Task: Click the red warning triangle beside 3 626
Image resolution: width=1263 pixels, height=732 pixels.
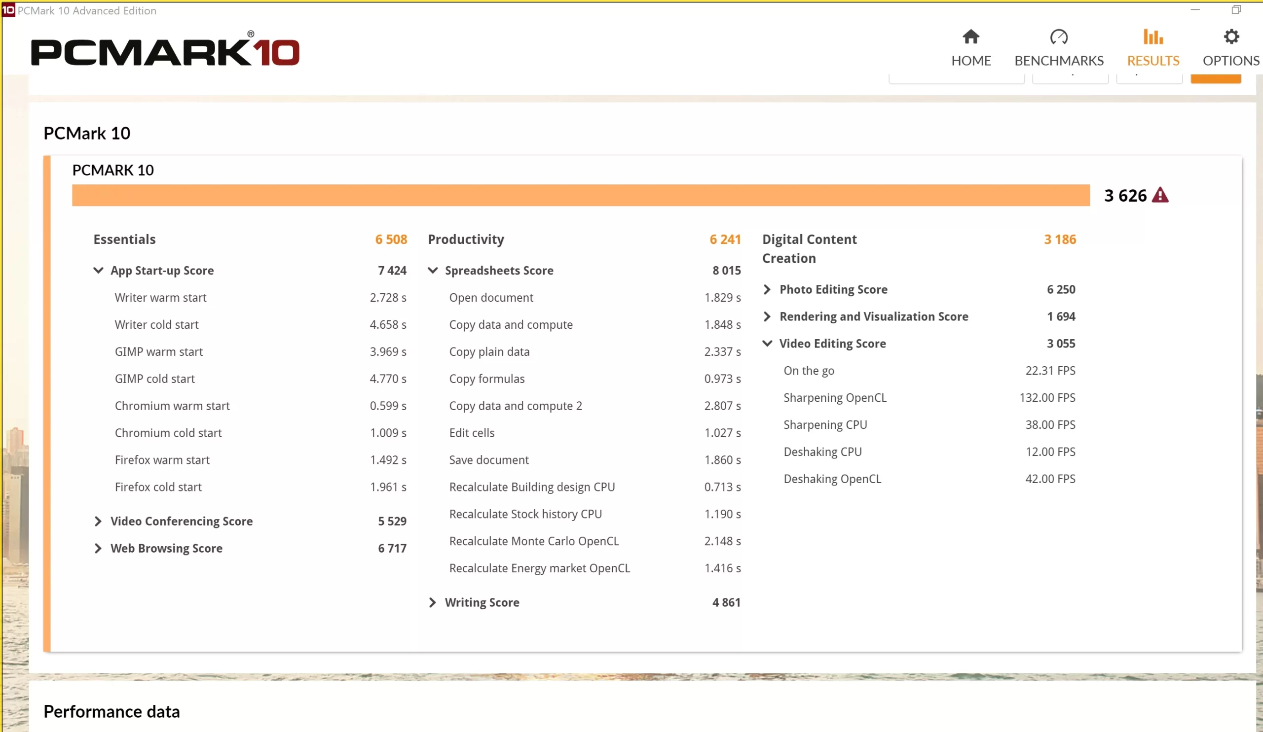Action: click(1160, 195)
